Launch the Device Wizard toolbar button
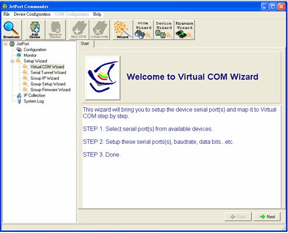 164,30
